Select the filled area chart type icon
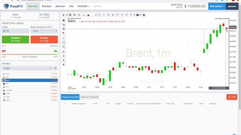 coord(88,15)
